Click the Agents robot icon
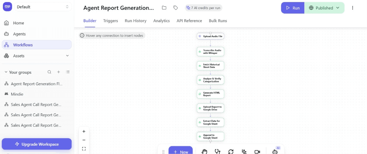This screenshot has height=154, width=367. [x=7, y=34]
